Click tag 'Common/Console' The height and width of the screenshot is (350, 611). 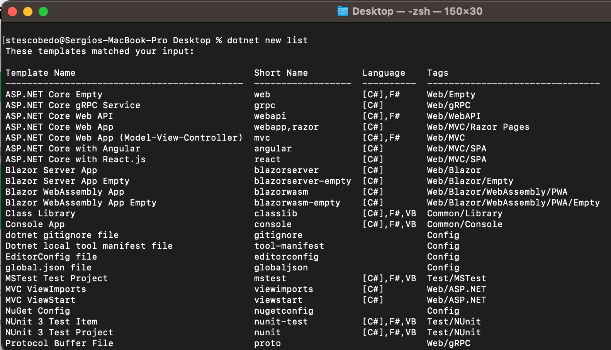pyautogui.click(x=465, y=224)
